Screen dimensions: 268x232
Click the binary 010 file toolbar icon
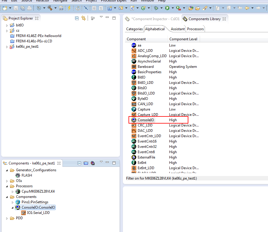pos(61,8)
